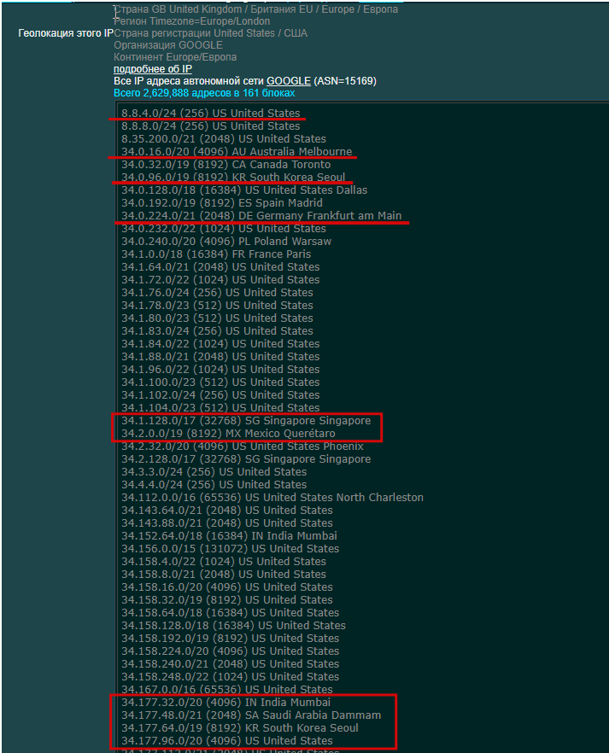Select the 8.8.8.0/24 US United States row
The width and height of the screenshot is (609, 753).
210,126
